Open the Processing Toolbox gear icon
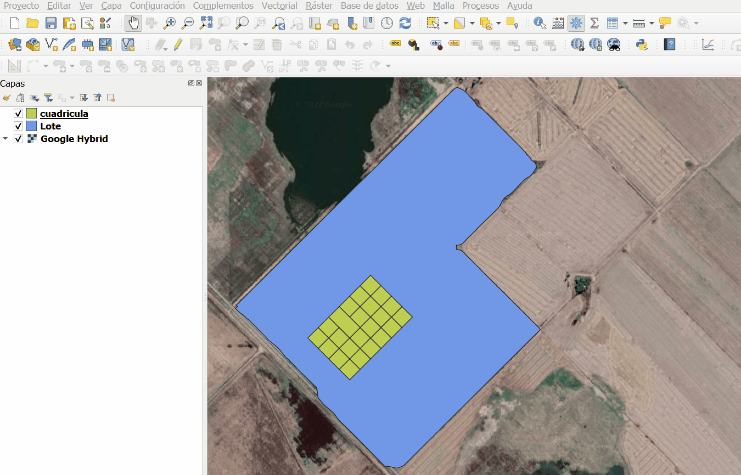The width and height of the screenshot is (741, 475). coord(576,23)
